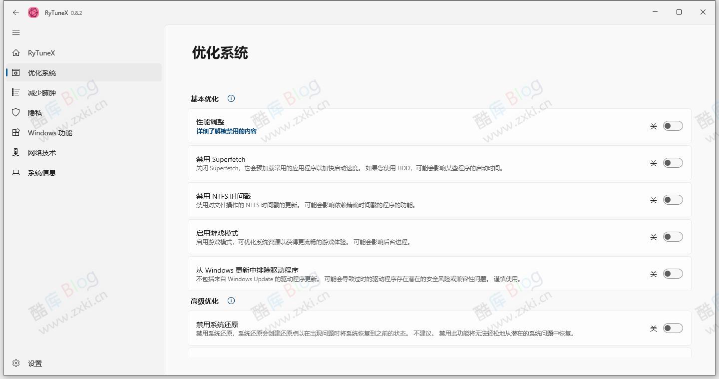
Task: Enable 启用游戏模式
Action: point(673,237)
